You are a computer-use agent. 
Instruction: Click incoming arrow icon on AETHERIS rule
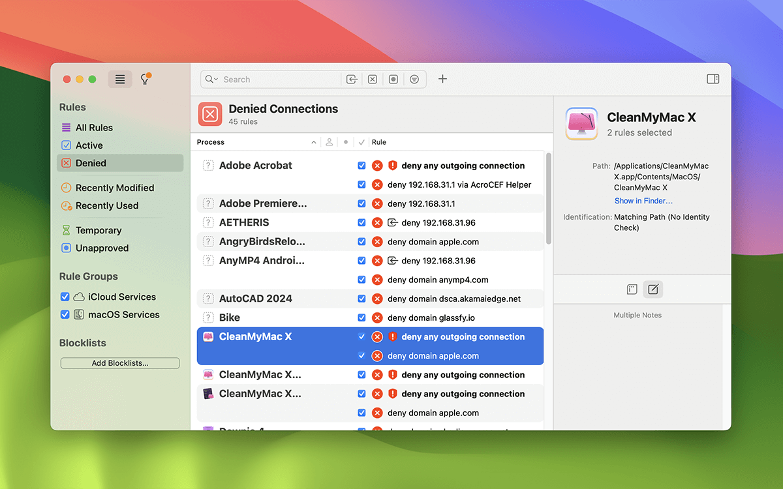click(x=392, y=222)
